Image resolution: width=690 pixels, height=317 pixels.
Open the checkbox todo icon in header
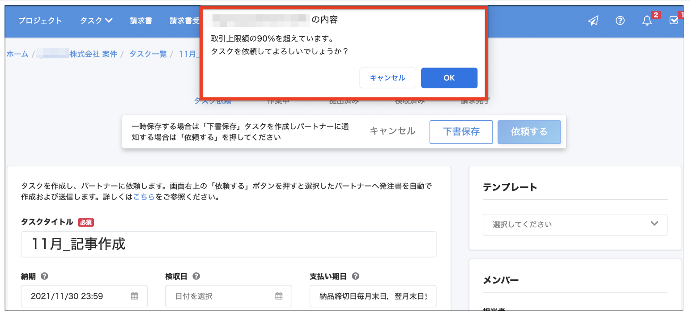pos(673,21)
